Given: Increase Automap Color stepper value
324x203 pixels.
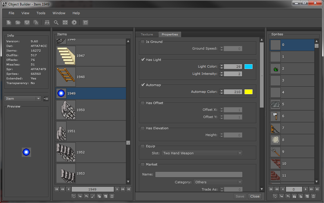Looking at the screenshot, I should (222, 90).
